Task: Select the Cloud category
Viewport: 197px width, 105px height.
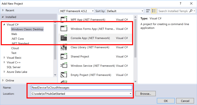Action: (15, 48)
